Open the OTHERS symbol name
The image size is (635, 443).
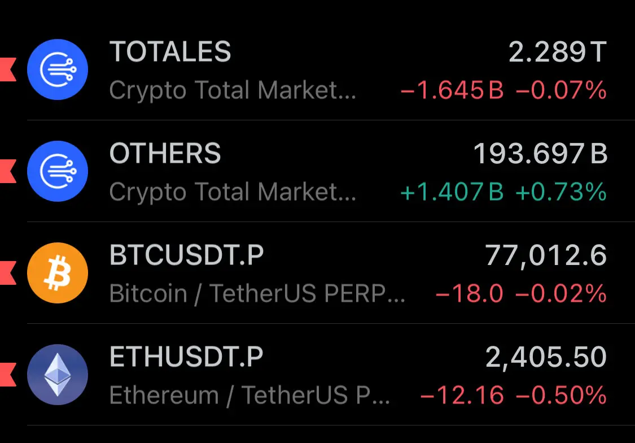(165, 153)
